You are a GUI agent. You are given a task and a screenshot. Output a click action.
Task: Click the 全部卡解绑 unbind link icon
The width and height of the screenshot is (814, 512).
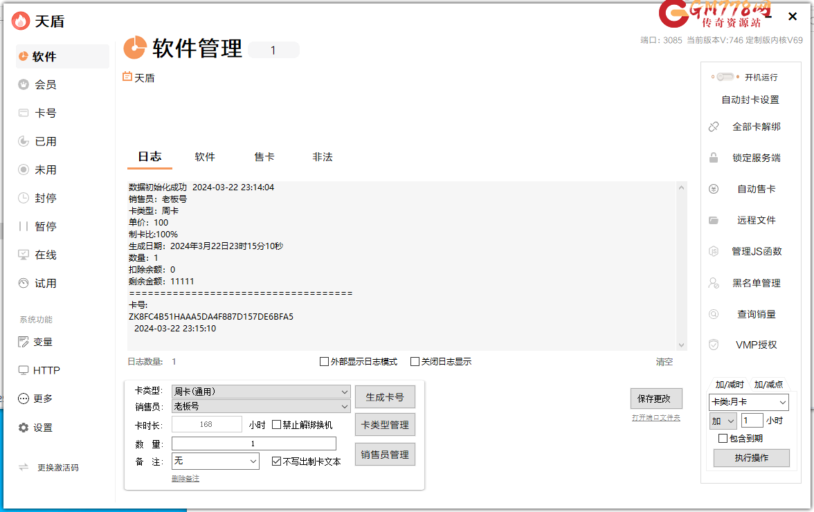pyautogui.click(x=714, y=127)
